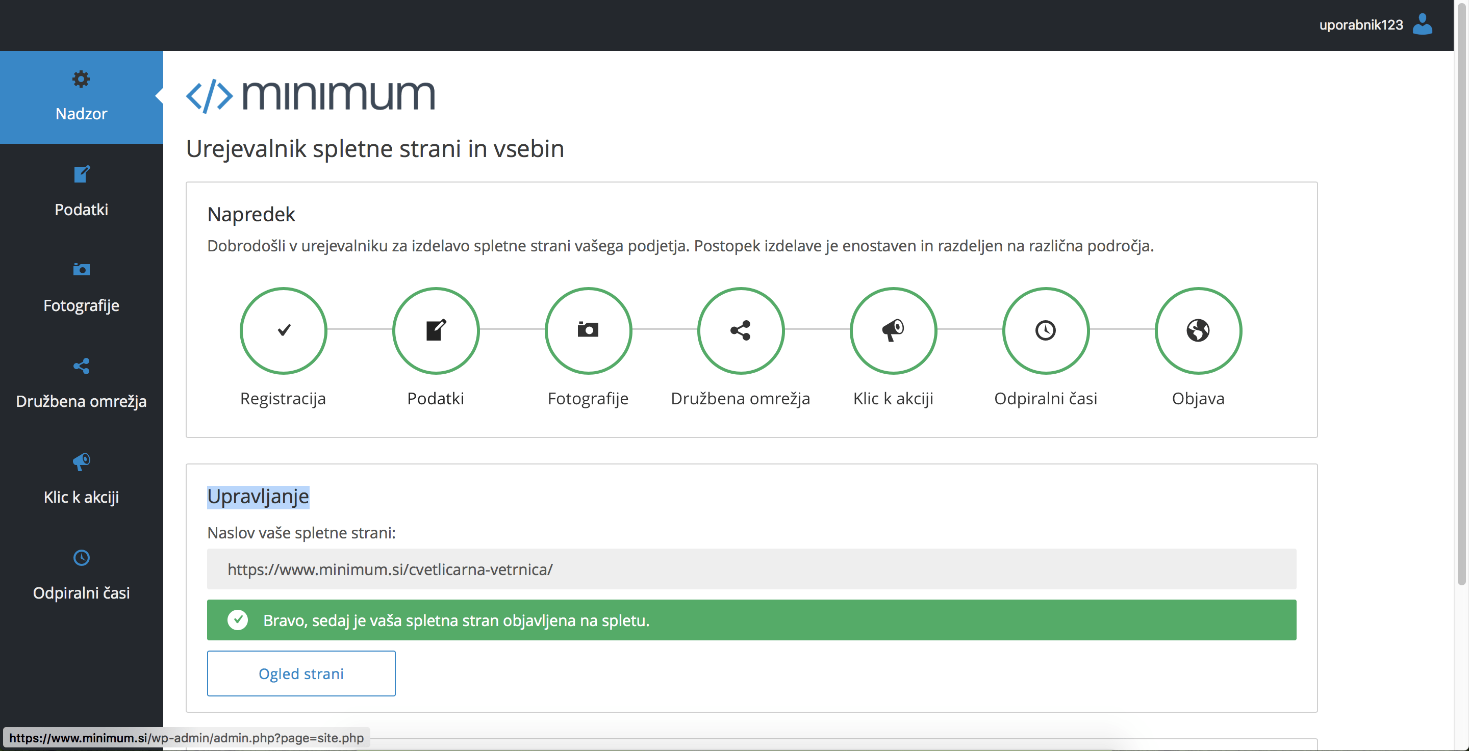
Task: Click the Odpiralni časi clock icon in sidebar
Action: [x=82, y=557]
